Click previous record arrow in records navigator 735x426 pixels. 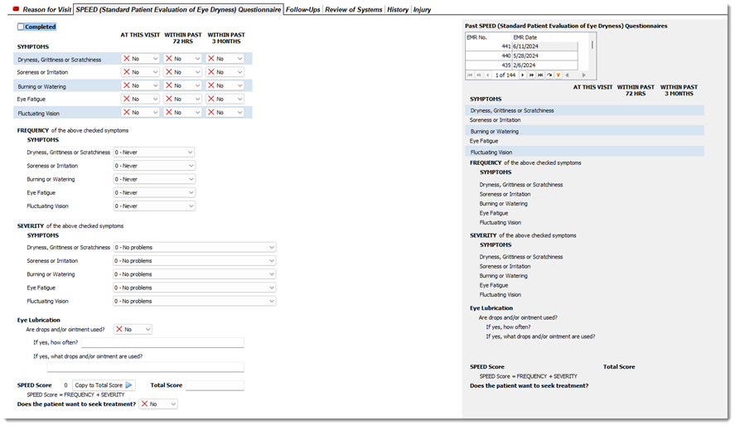pos(487,75)
